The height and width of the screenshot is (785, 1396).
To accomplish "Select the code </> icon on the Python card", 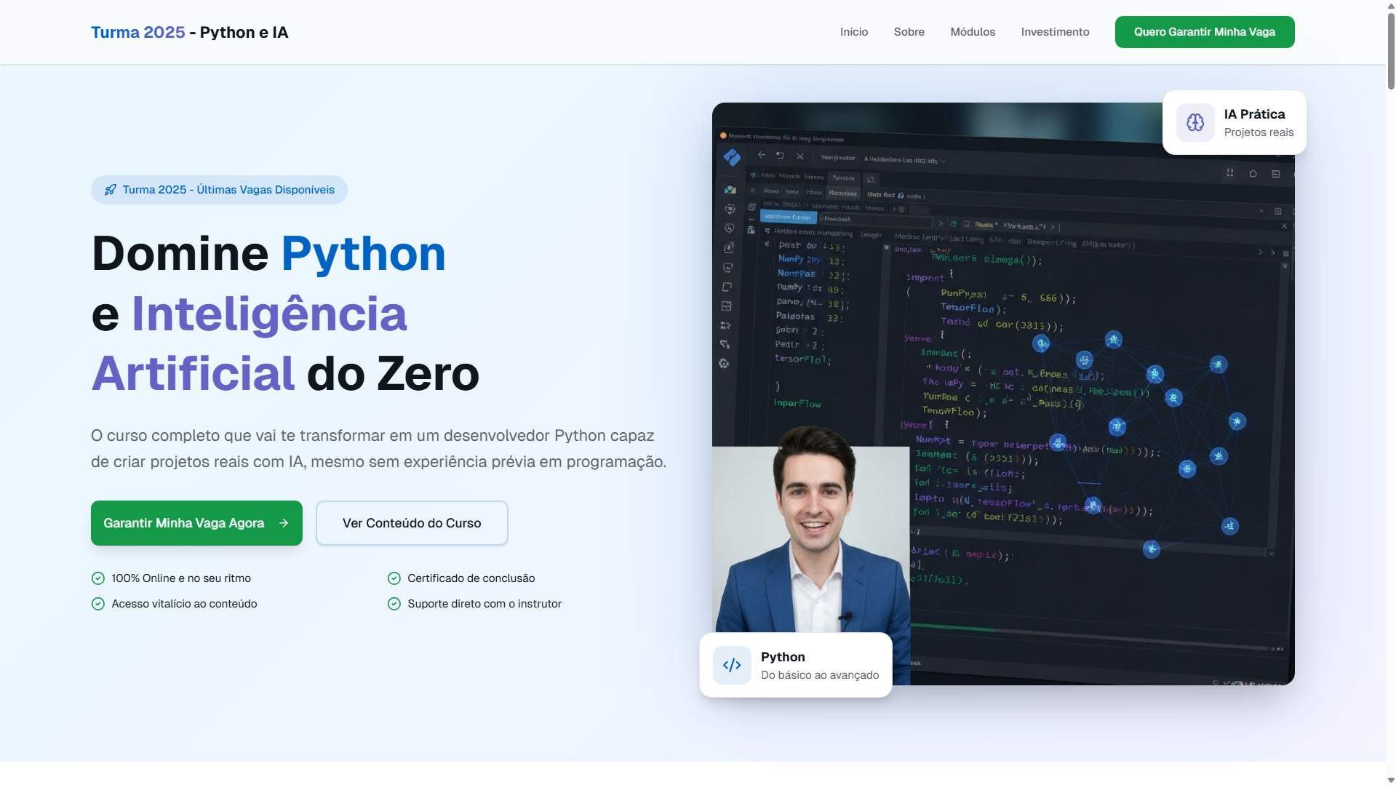I will tap(732, 664).
